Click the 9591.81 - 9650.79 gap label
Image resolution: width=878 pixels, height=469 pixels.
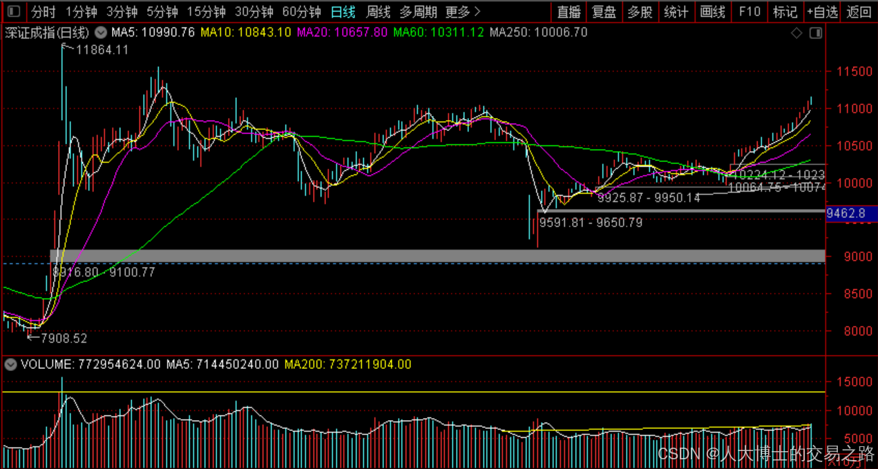[x=591, y=222]
